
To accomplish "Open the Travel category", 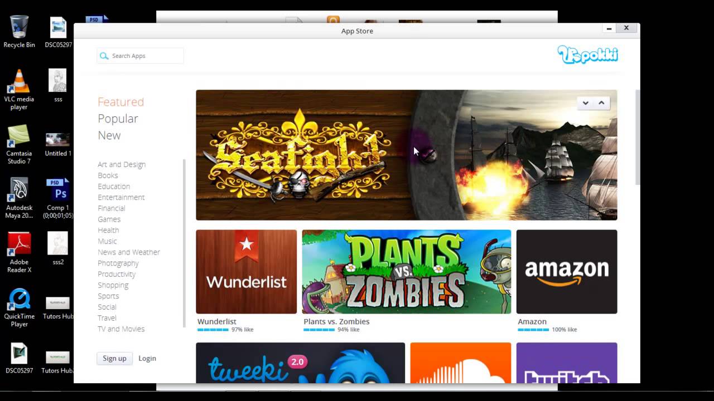I will pyautogui.click(x=107, y=318).
